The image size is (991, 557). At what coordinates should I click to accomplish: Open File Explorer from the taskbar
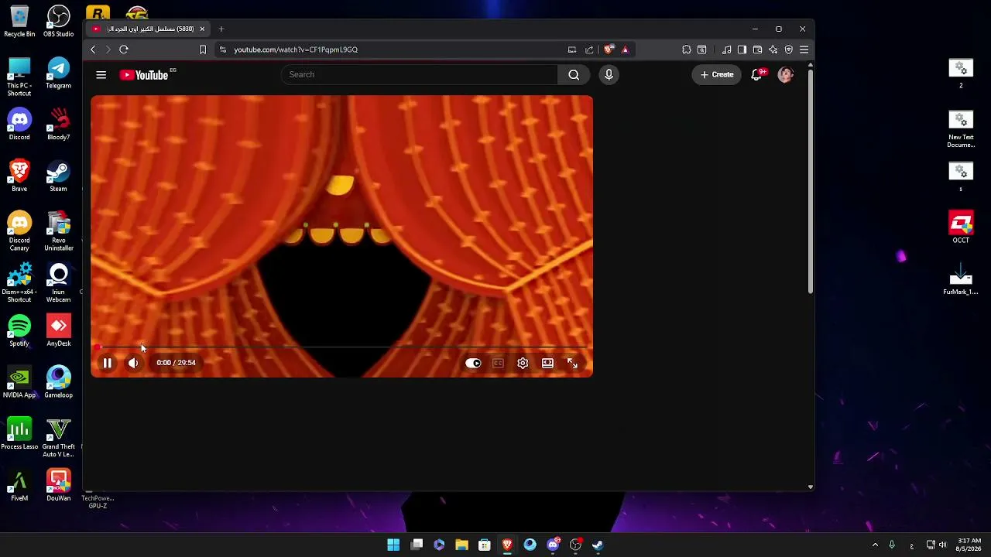[461, 545]
